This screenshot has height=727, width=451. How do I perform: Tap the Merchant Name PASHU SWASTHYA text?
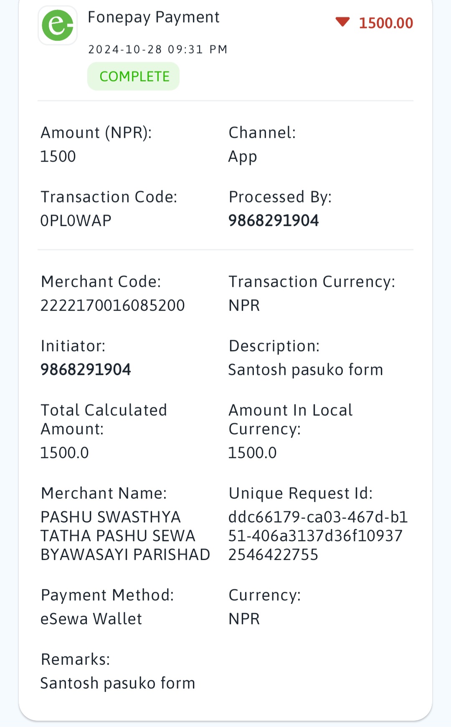125,536
